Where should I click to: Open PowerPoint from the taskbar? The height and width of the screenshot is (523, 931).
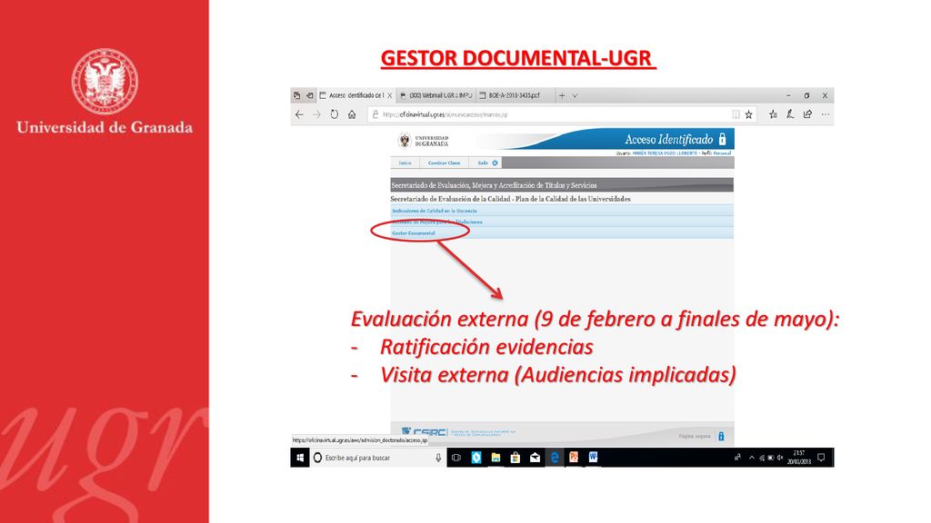click(574, 458)
